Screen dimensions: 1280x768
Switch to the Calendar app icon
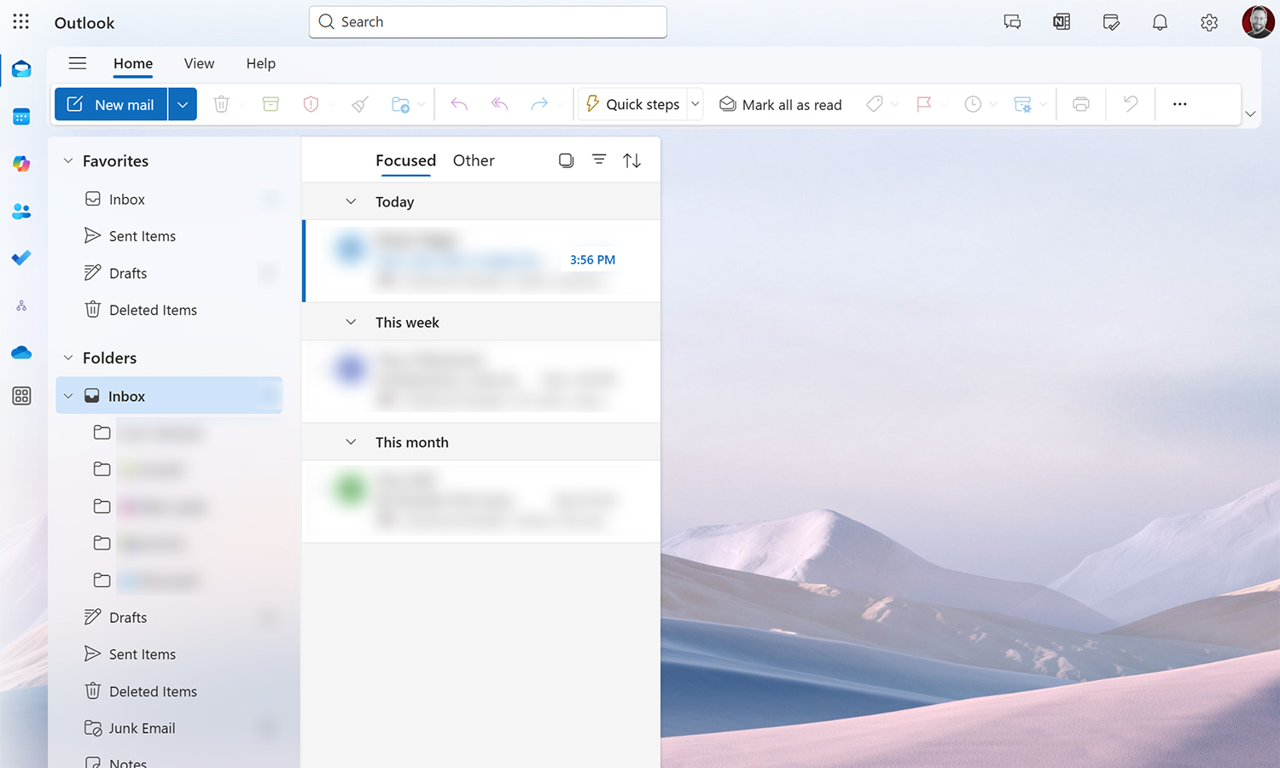[x=21, y=117]
